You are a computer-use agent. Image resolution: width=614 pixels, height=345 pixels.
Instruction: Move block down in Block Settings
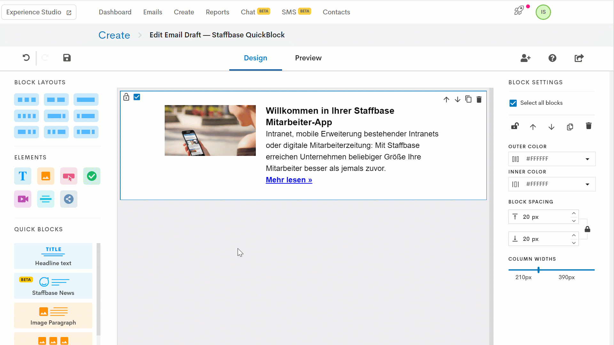(551, 127)
